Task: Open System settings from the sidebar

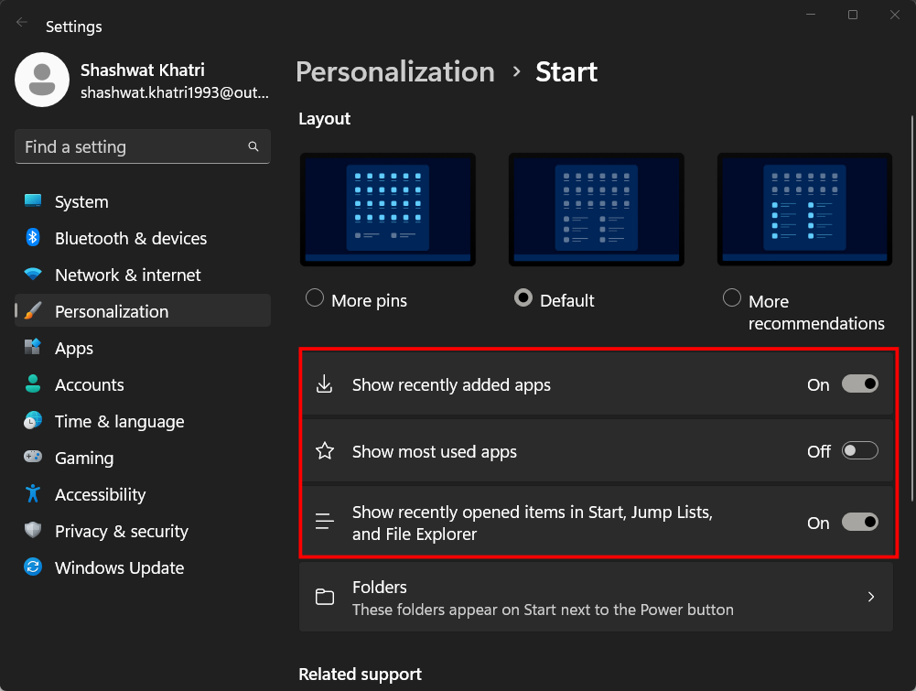Action: pos(81,201)
